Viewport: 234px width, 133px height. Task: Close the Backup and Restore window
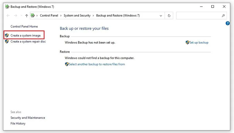coord(224,7)
